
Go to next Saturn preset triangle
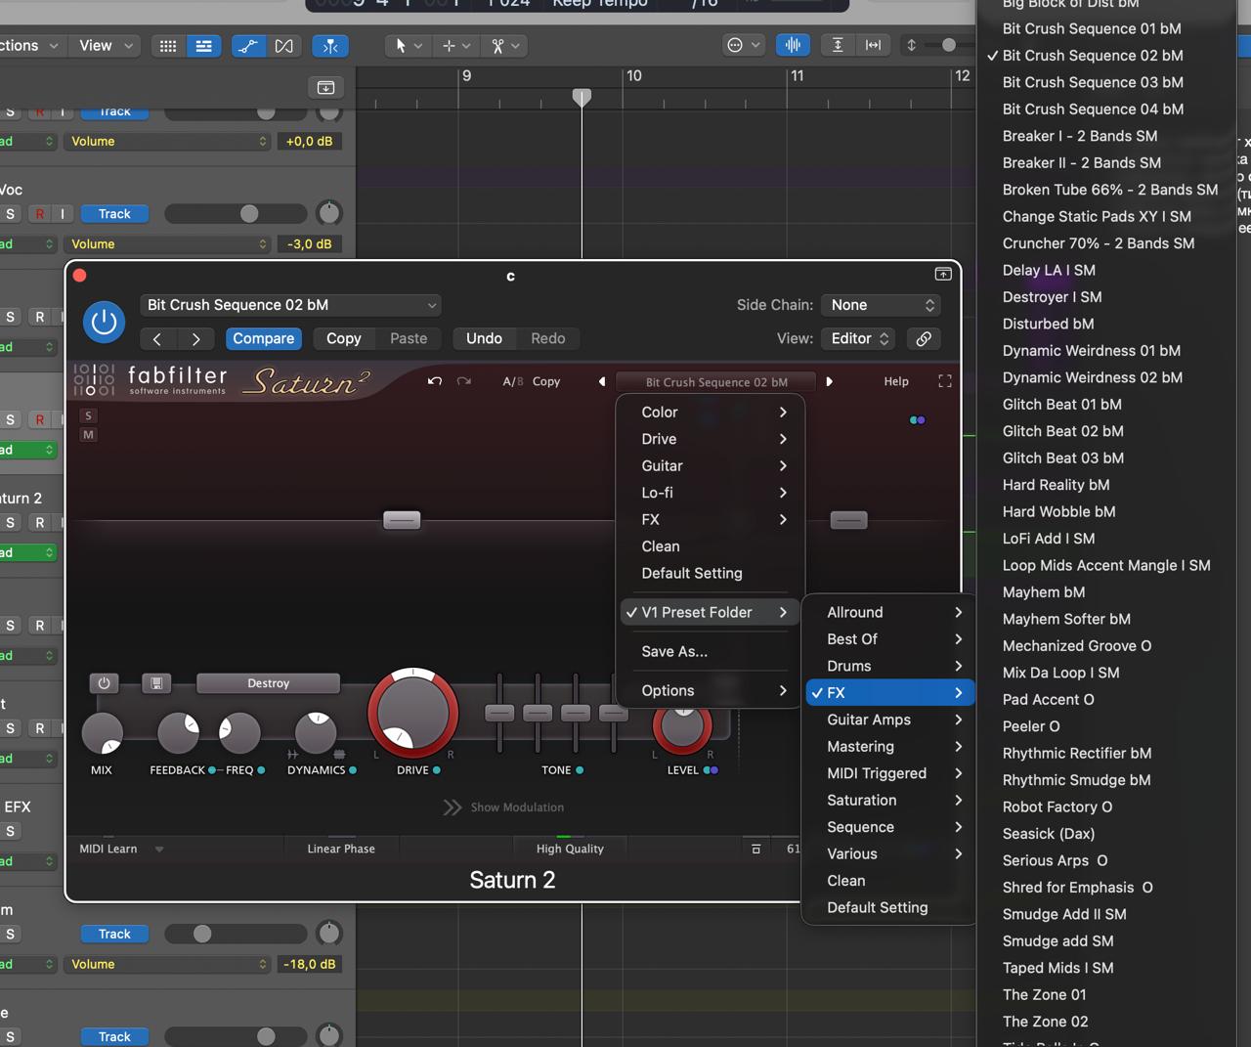point(830,381)
